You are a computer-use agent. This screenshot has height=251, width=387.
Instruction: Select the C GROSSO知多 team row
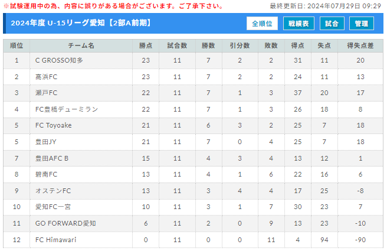(x=193, y=60)
